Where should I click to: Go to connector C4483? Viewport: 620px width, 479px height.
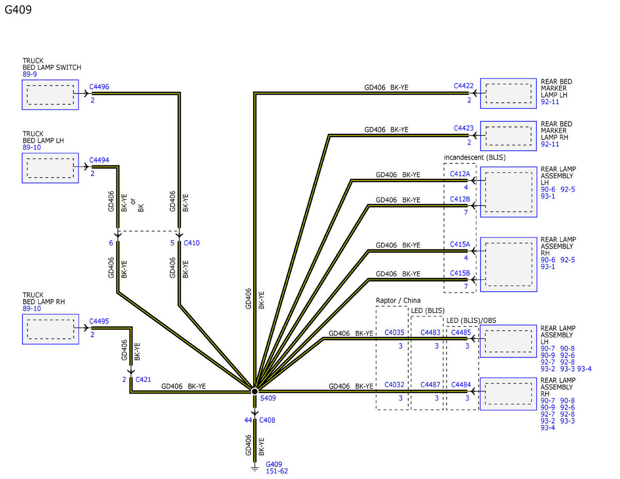coord(430,332)
